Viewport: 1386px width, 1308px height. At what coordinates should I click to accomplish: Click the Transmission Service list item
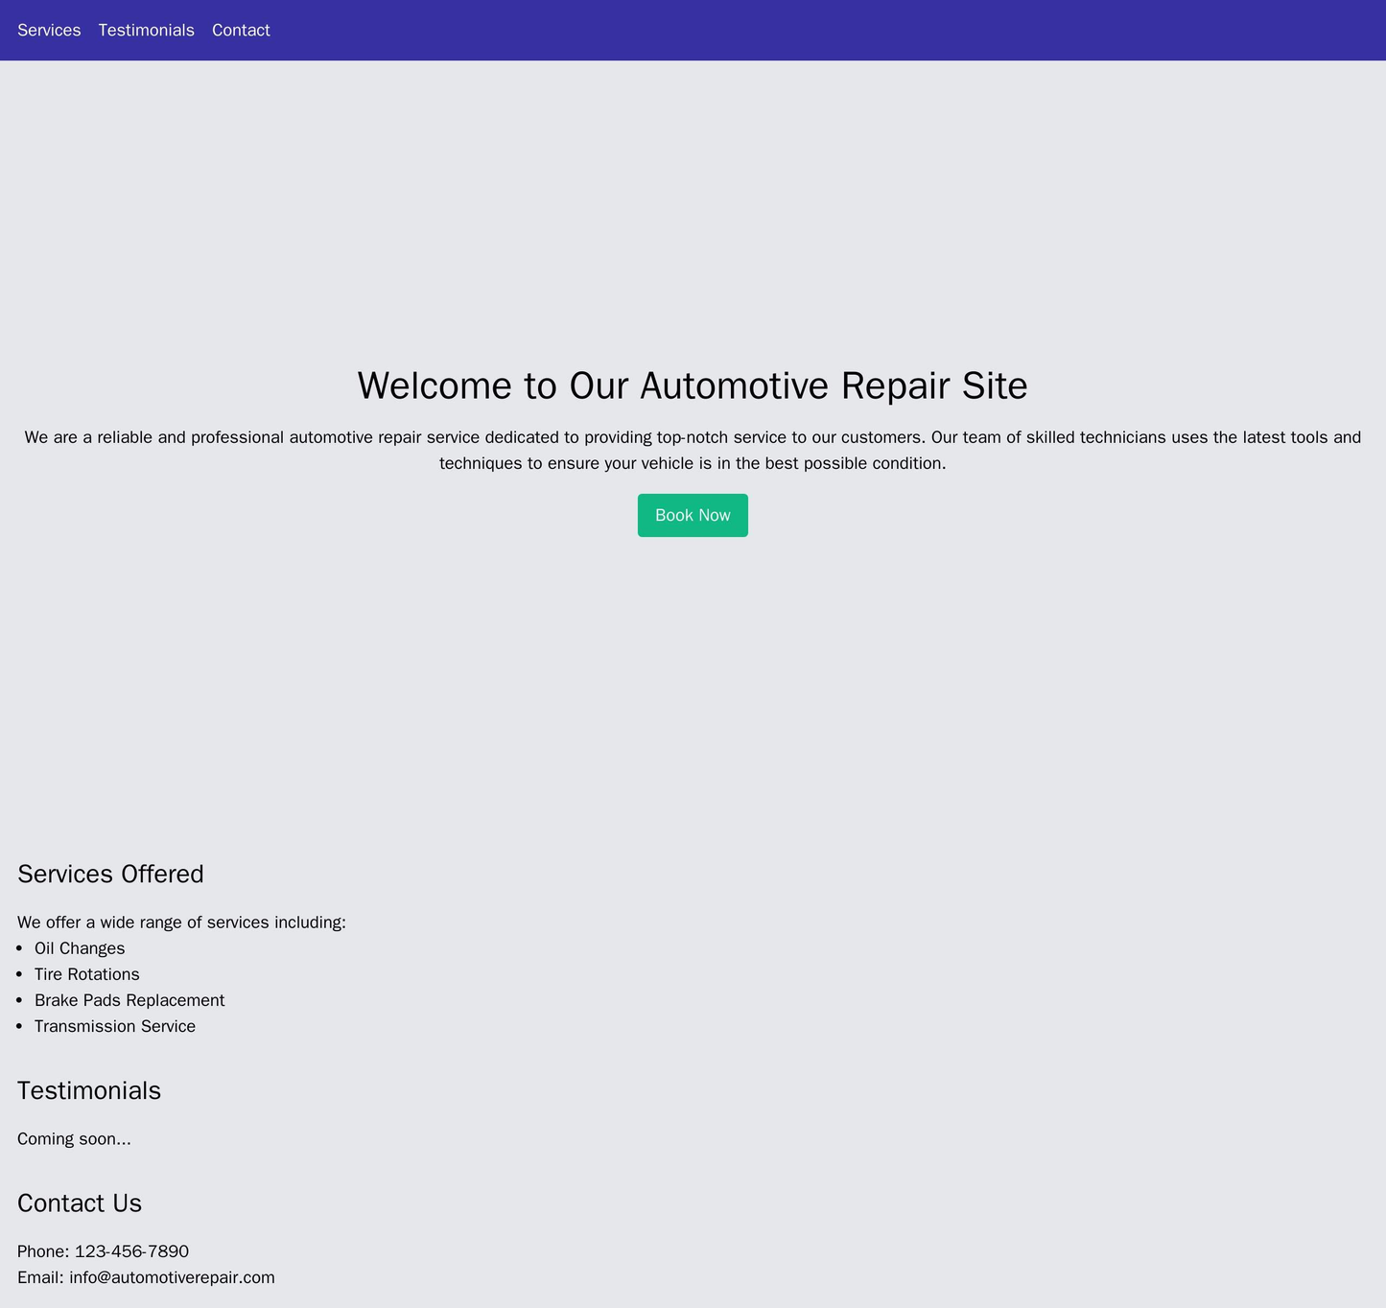(x=115, y=1026)
